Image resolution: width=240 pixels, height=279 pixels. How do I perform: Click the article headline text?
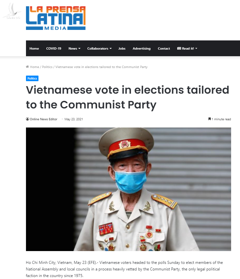point(128,97)
